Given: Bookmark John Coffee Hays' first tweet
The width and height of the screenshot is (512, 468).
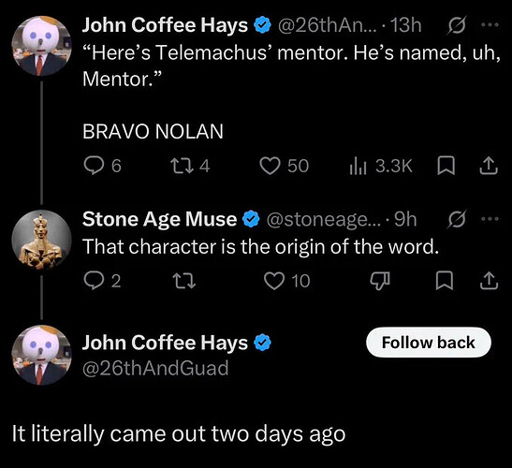Looking at the screenshot, I should coord(446,166).
